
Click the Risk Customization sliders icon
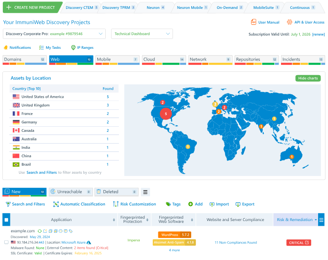click(x=116, y=204)
